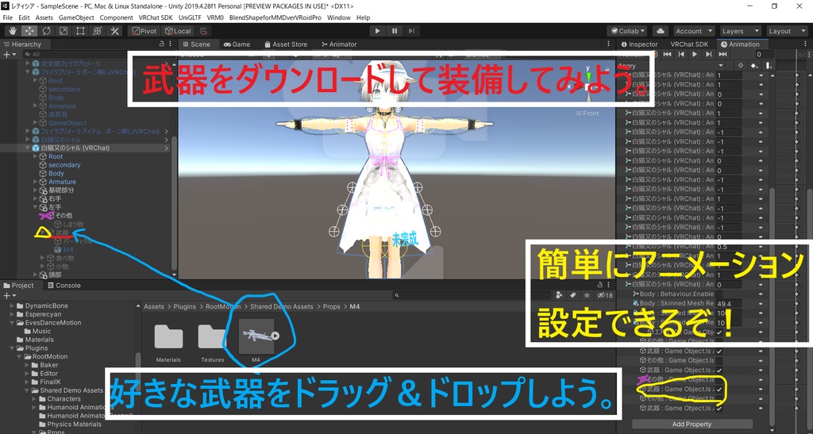Switch to the Animator tab
This screenshot has width=813, height=434.
(339, 44)
